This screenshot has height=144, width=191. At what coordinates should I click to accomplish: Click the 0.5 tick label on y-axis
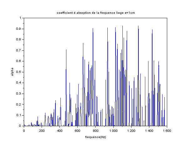pyautogui.click(x=19, y=72)
